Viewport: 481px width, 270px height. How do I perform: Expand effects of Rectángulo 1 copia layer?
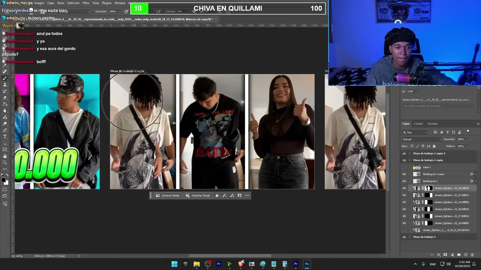476,174
